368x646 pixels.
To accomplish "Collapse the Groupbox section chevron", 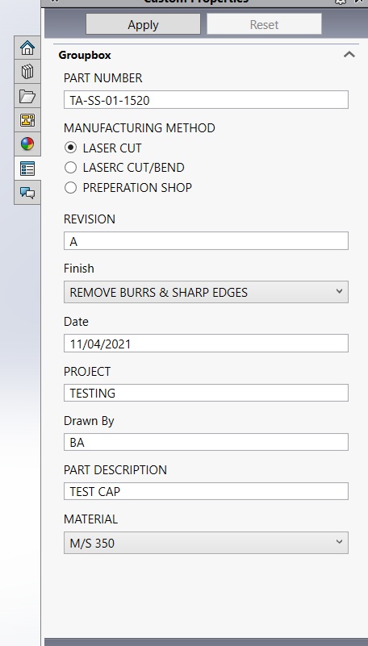I will [349, 54].
